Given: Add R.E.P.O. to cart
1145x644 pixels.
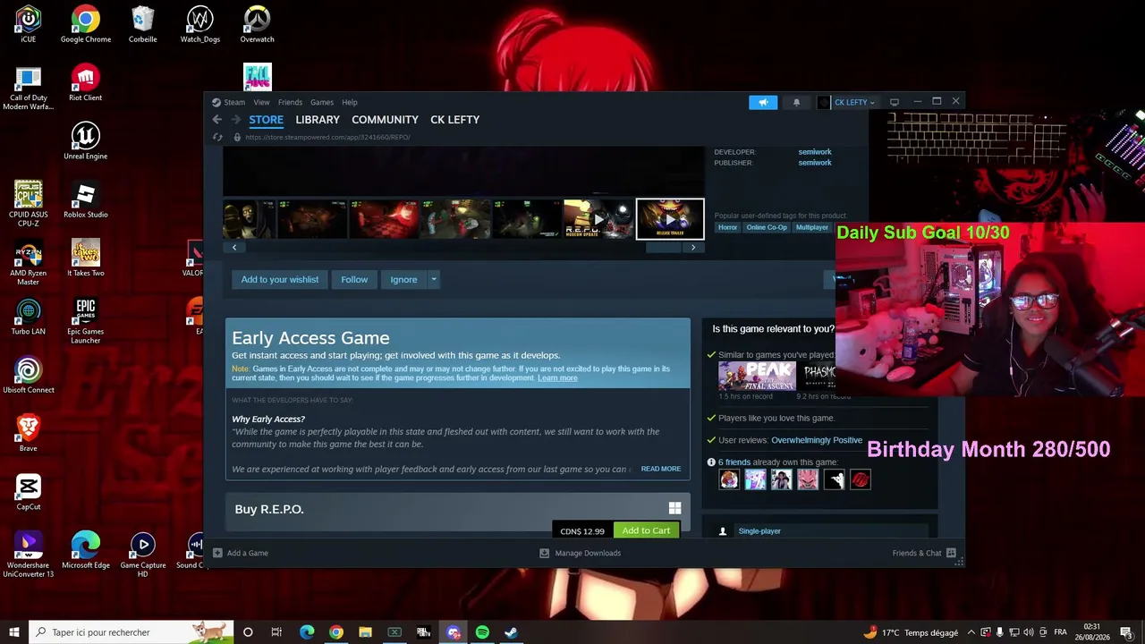Looking at the screenshot, I should click(646, 530).
